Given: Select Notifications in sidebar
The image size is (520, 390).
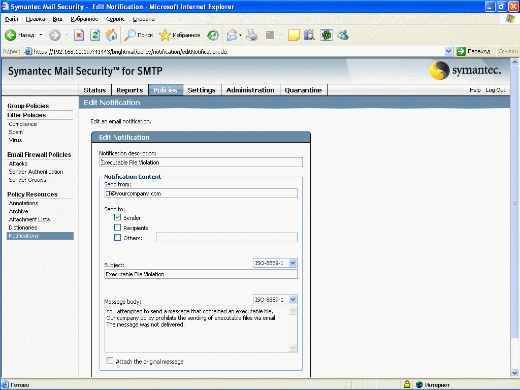Looking at the screenshot, I should tap(40, 236).
